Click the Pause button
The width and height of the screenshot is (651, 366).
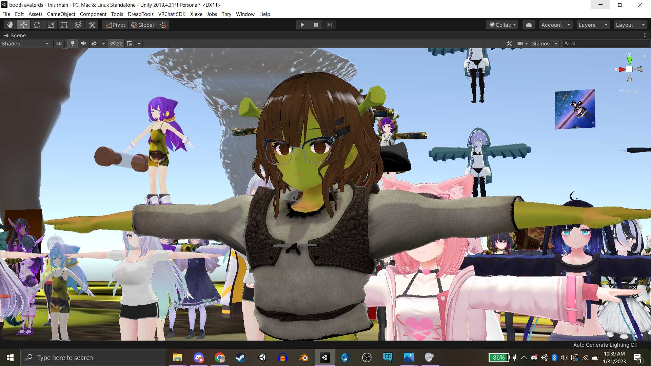pyautogui.click(x=316, y=25)
